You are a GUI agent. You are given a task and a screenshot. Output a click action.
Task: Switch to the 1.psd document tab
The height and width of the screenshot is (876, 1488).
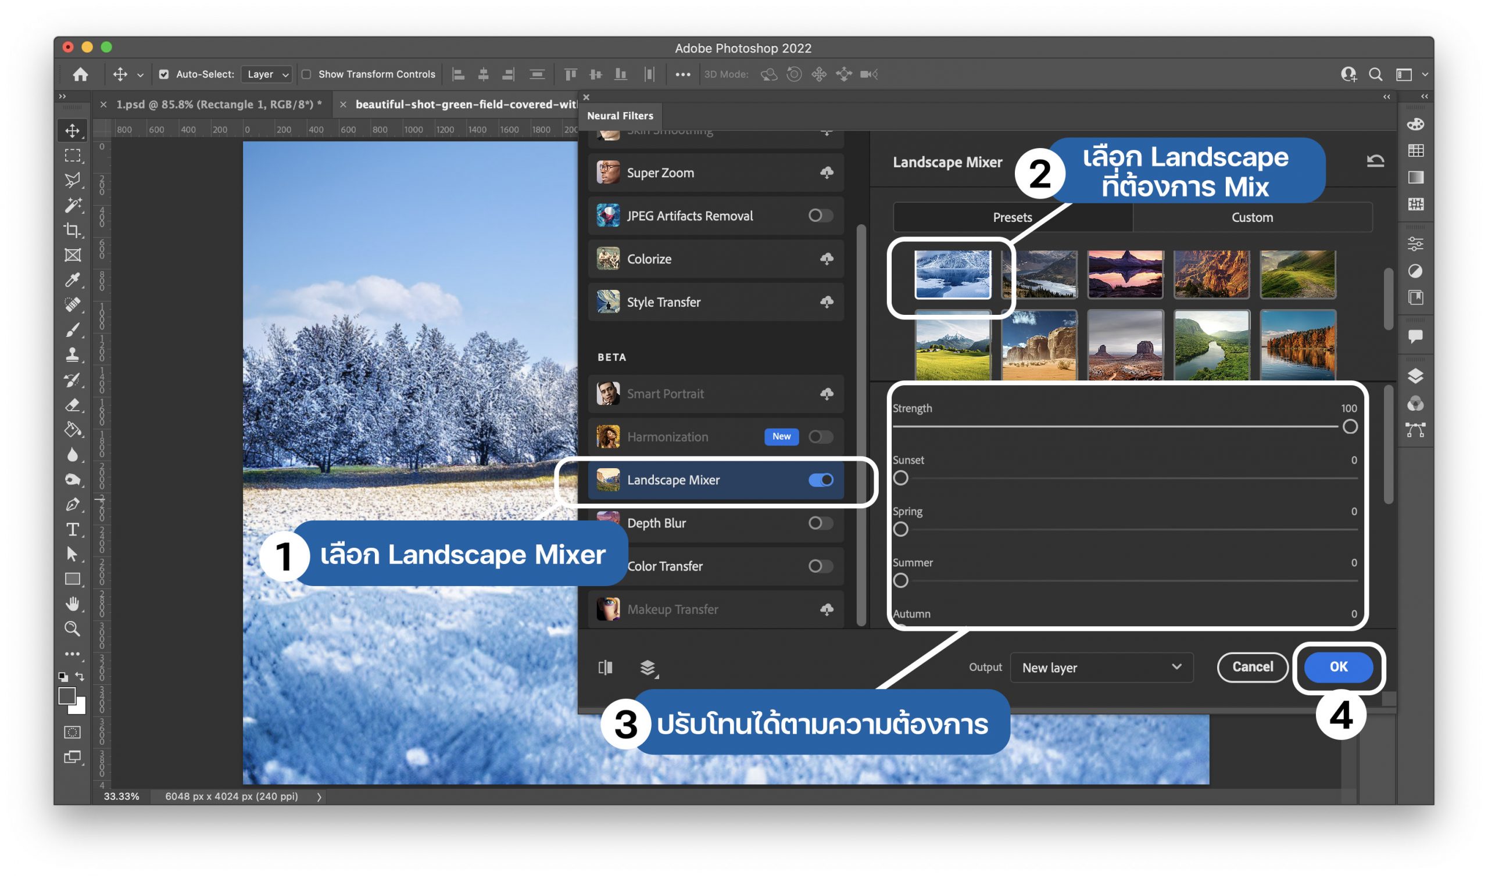(x=219, y=105)
